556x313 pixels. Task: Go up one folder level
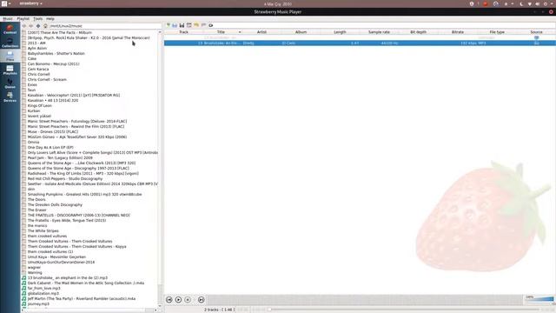pos(38,26)
